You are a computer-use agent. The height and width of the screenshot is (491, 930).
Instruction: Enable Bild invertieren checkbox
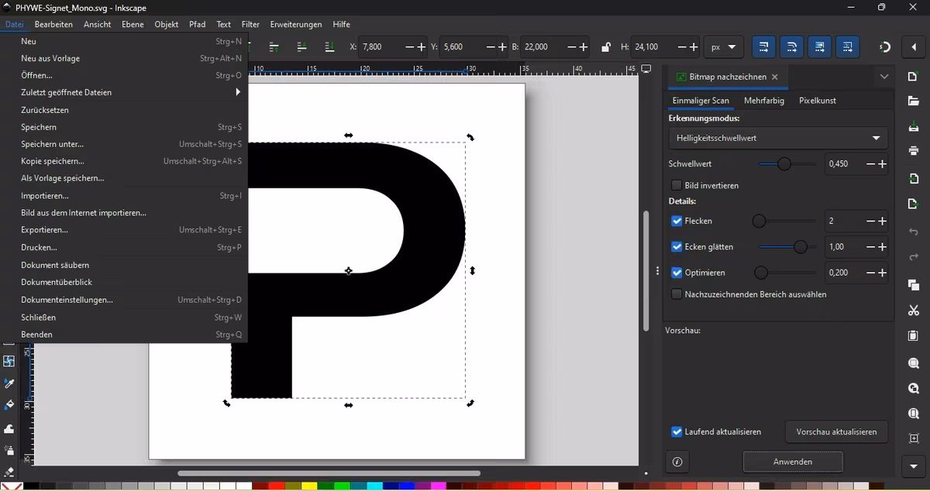click(x=677, y=185)
